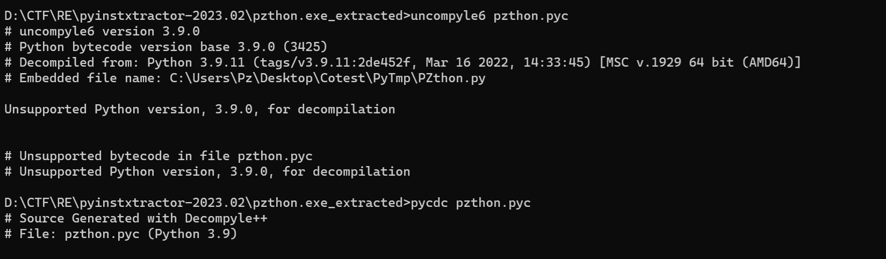This screenshot has width=886, height=259.
Task: Click the 'pycdc pzthon.pyc' command text
Action: click(470, 203)
